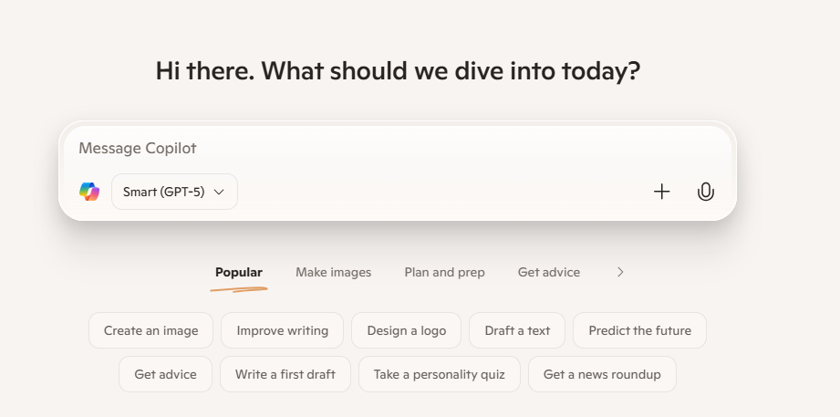Viewport: 840px width, 417px height.
Task: Switch to the Make images tab
Action: [333, 272]
